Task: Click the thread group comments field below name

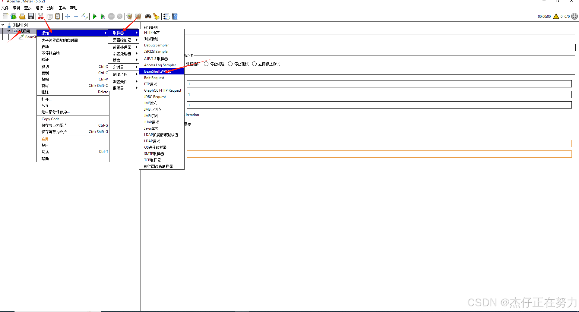Action: click(380, 48)
